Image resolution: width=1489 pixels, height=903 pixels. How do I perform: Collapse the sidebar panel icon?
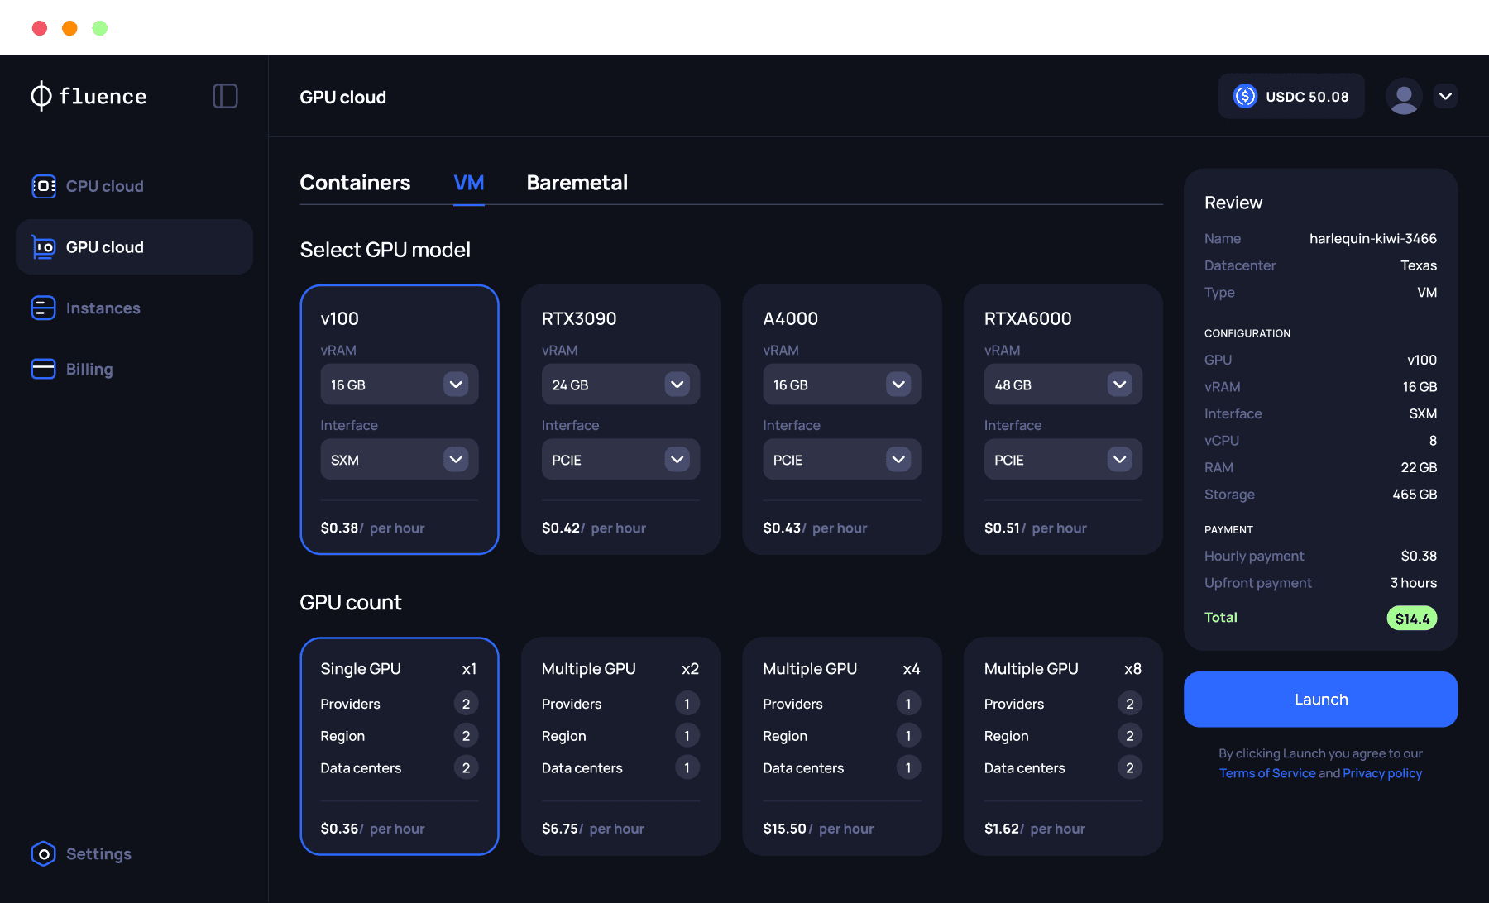click(225, 96)
